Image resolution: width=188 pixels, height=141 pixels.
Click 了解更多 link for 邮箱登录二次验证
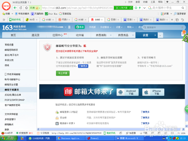click(x=145, y=112)
